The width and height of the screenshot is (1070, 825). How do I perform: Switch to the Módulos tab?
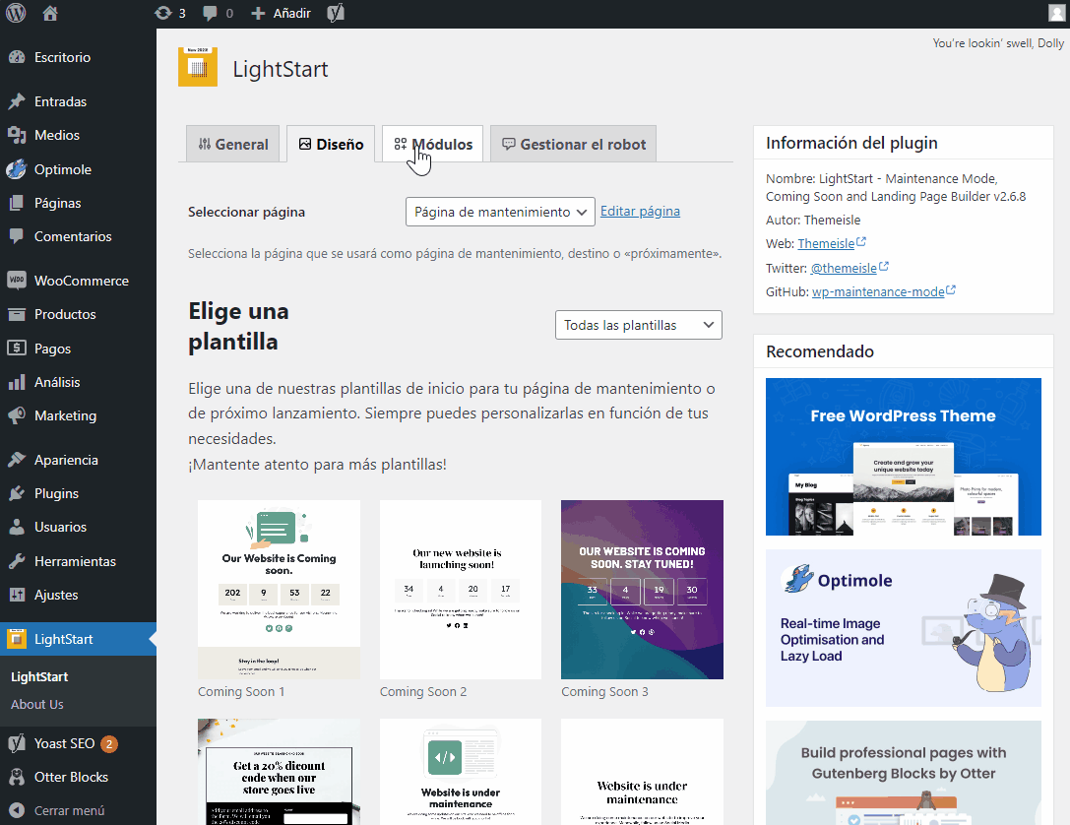(x=433, y=144)
